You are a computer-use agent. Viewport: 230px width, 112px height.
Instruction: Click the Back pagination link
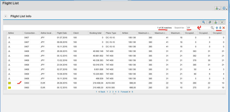point(103,92)
